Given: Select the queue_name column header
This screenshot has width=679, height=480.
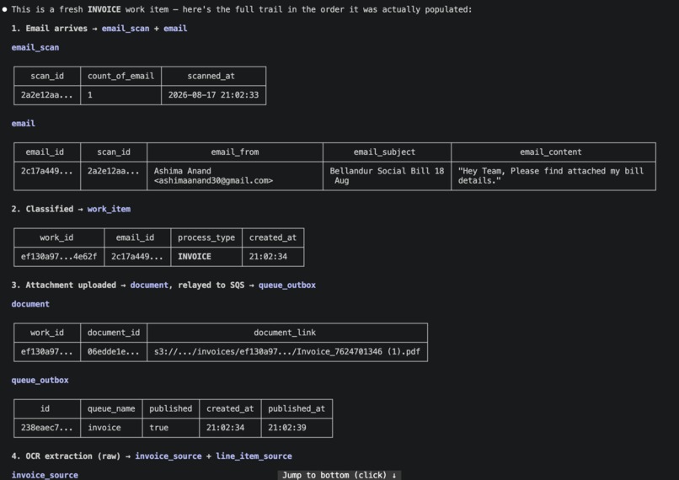Looking at the screenshot, I should 111,409.
